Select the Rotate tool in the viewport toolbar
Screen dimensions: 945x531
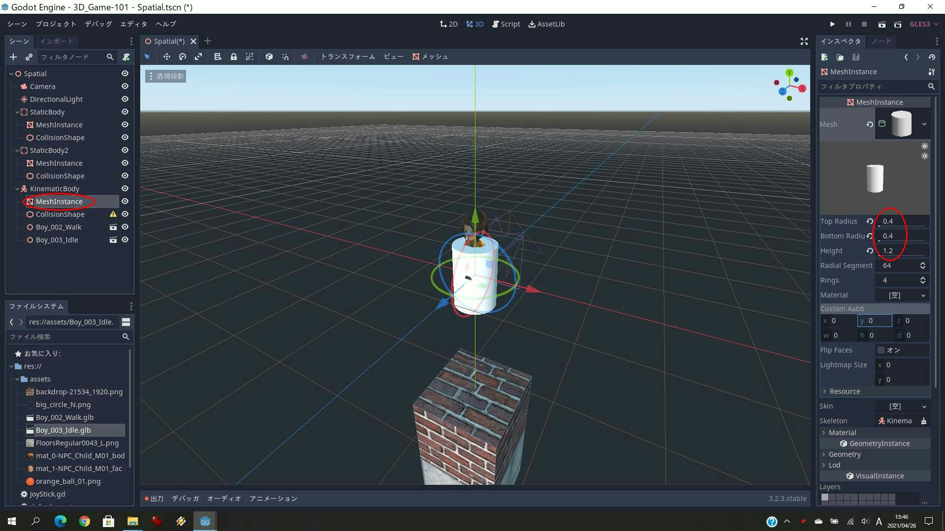(183, 57)
